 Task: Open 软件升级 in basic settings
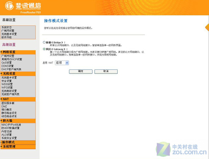6,37
